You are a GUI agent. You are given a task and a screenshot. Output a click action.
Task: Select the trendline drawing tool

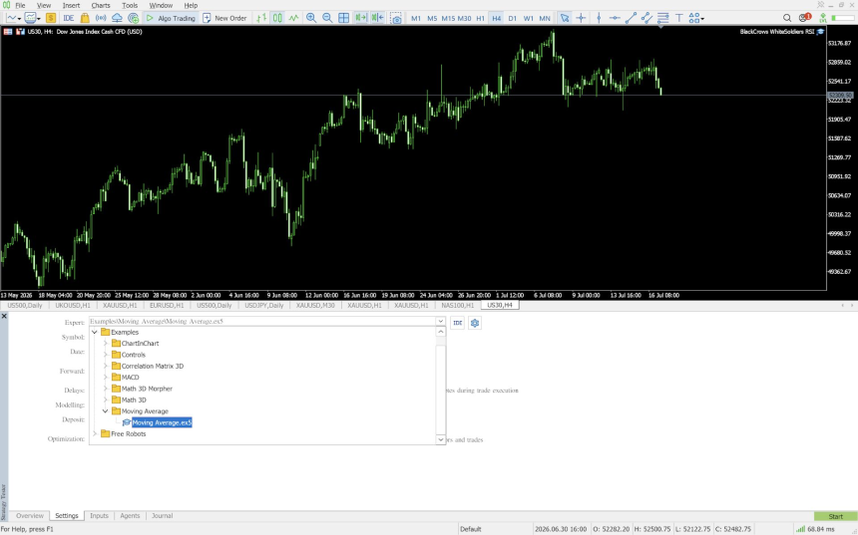(x=631, y=18)
